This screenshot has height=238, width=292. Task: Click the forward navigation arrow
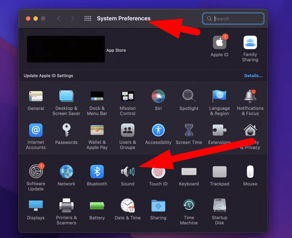(x=73, y=19)
